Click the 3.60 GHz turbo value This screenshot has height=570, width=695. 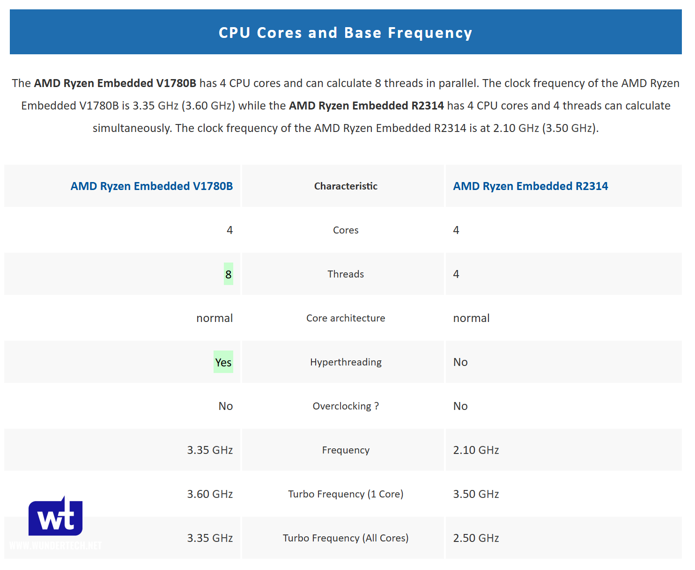[210, 494]
